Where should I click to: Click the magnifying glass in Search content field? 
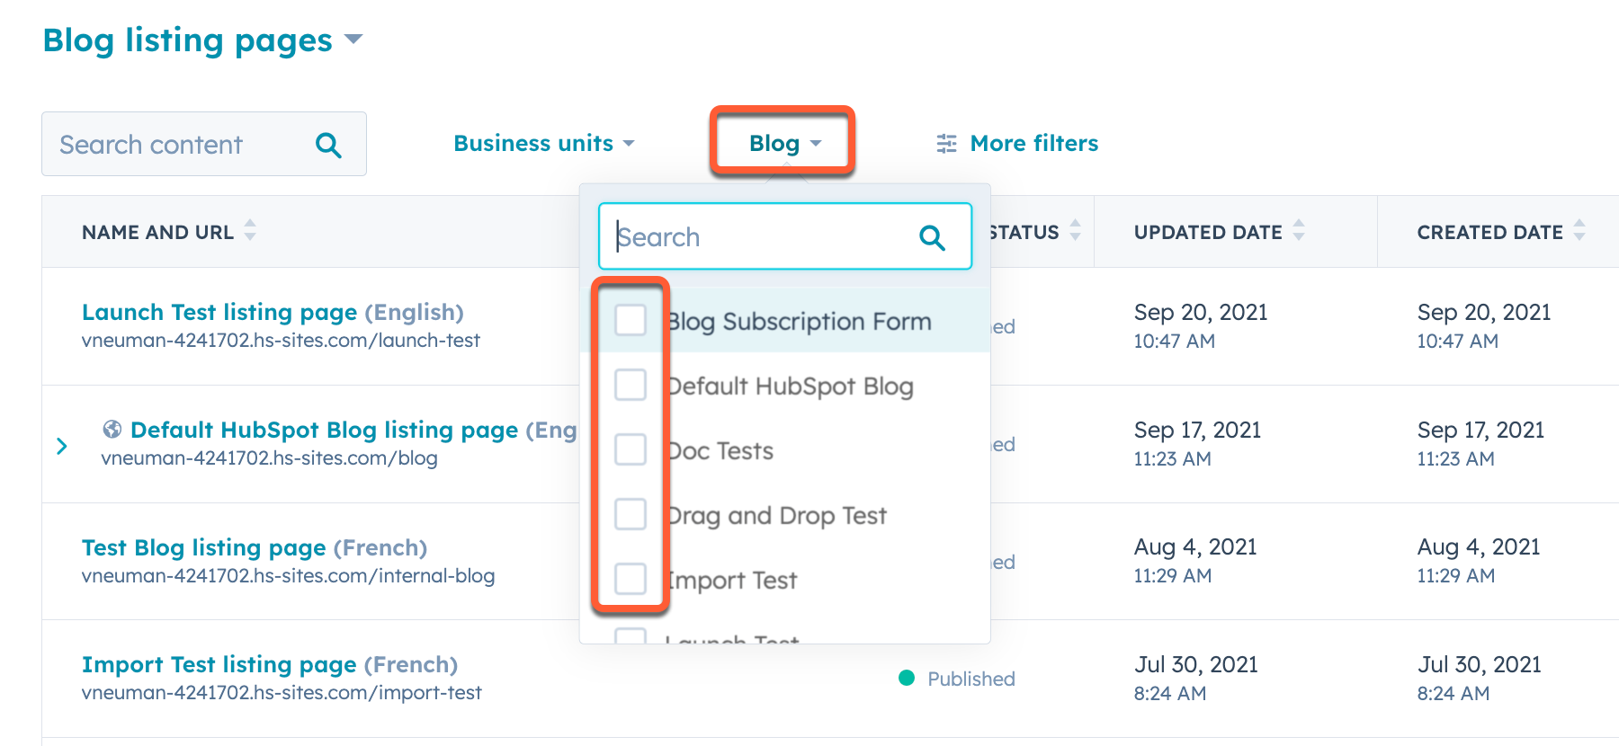(327, 144)
